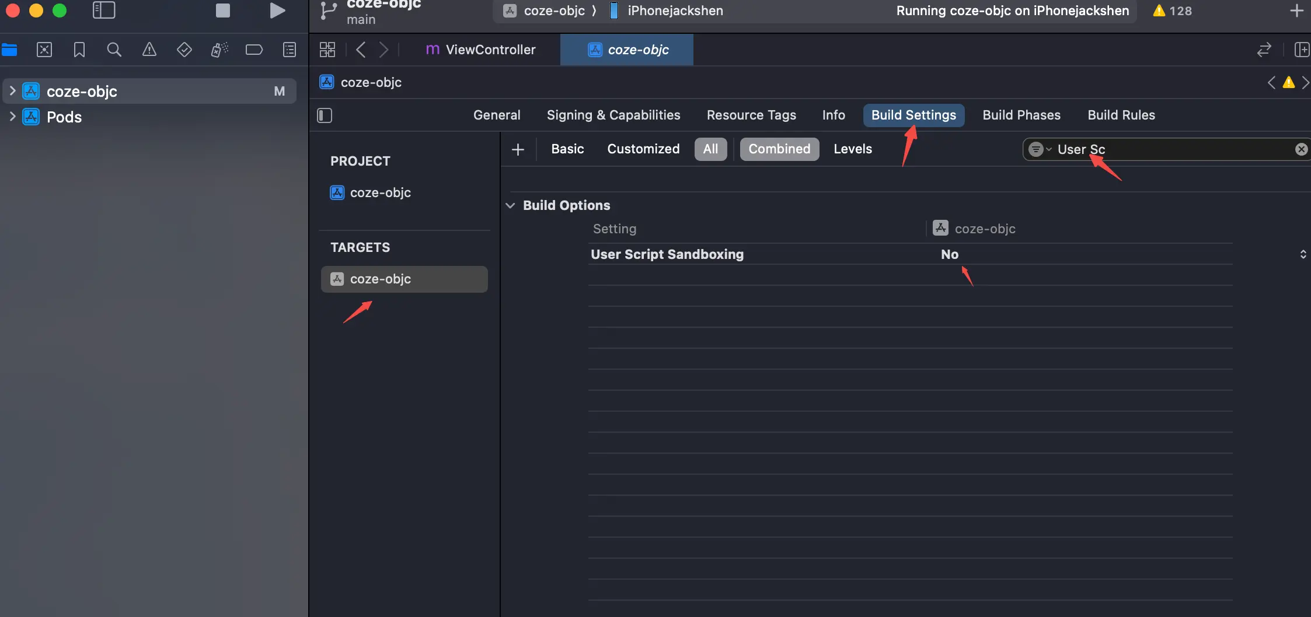Viewport: 1311px width, 617px height.
Task: Open the Debug navigator spray icon
Action: pos(219,50)
